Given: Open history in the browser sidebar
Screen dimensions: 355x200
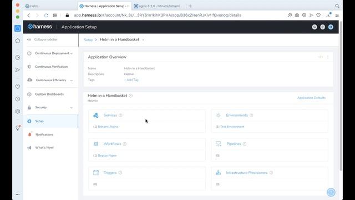Looking at the screenshot, I should click(x=18, y=99).
